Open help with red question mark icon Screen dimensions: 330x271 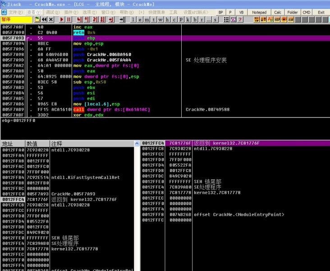point(240,19)
